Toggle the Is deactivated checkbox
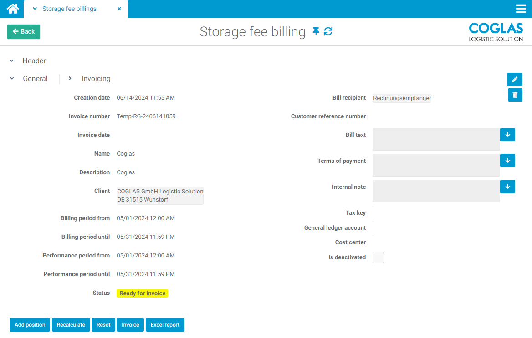Screen dimensions: 532x338 pos(378,258)
